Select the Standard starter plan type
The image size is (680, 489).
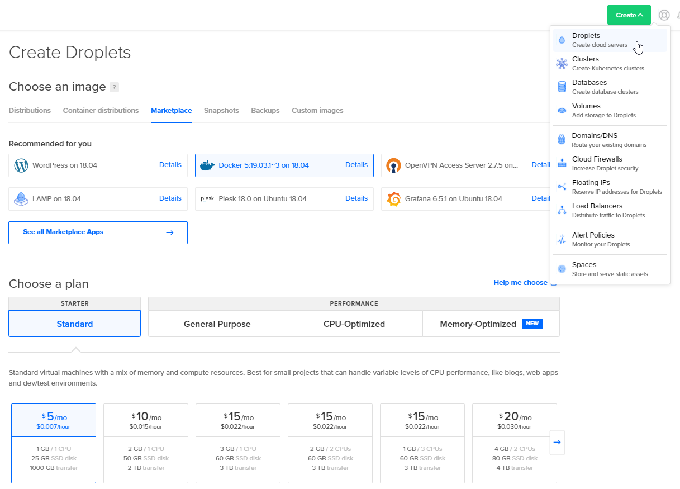[x=74, y=324]
